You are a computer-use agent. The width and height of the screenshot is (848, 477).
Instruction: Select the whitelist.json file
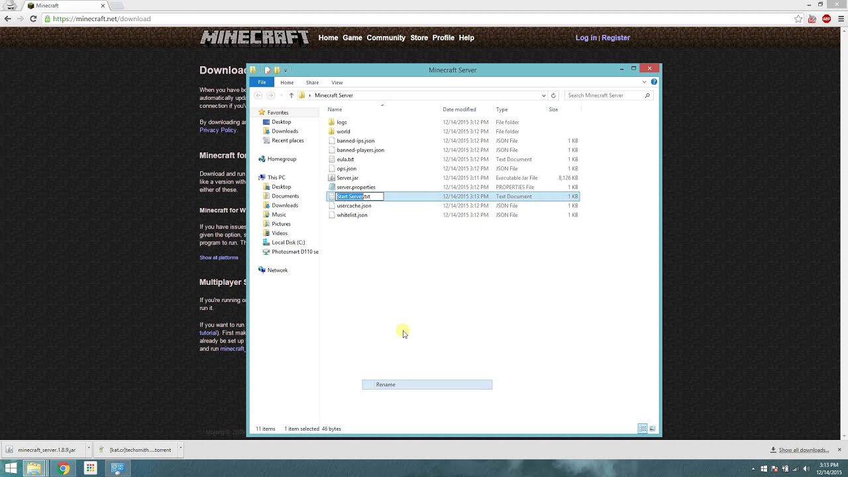pyautogui.click(x=352, y=215)
